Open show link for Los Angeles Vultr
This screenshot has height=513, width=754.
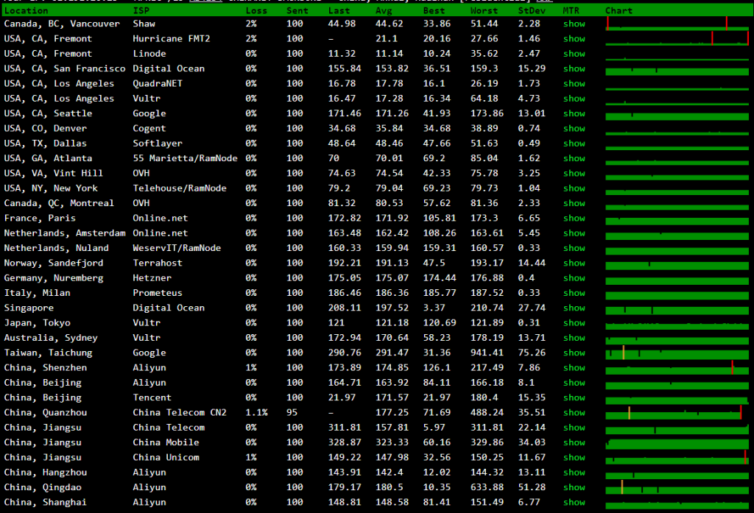(x=574, y=98)
